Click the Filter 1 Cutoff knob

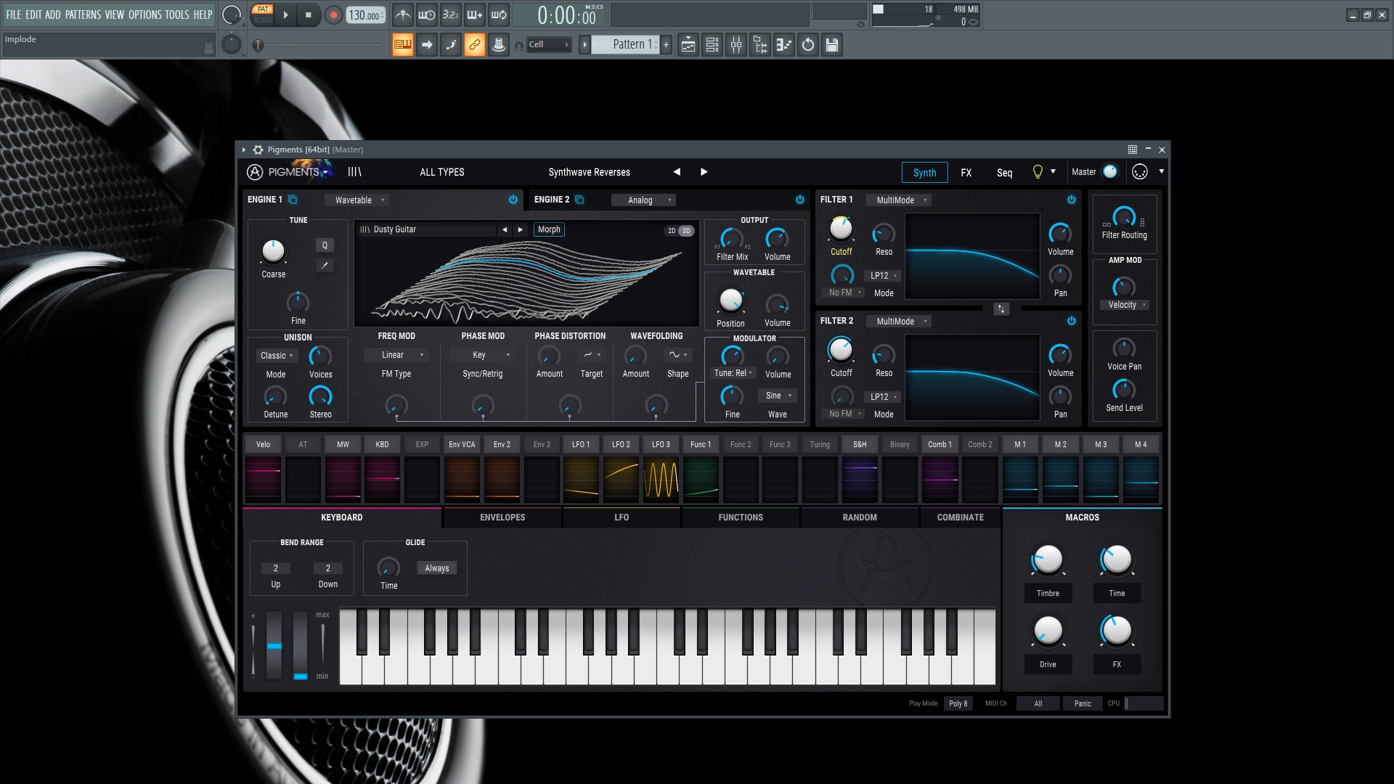pos(841,229)
